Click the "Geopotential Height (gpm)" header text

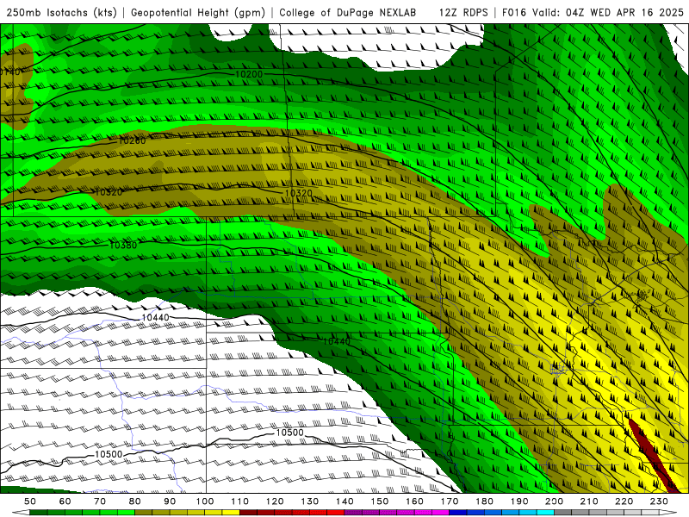click(x=198, y=12)
